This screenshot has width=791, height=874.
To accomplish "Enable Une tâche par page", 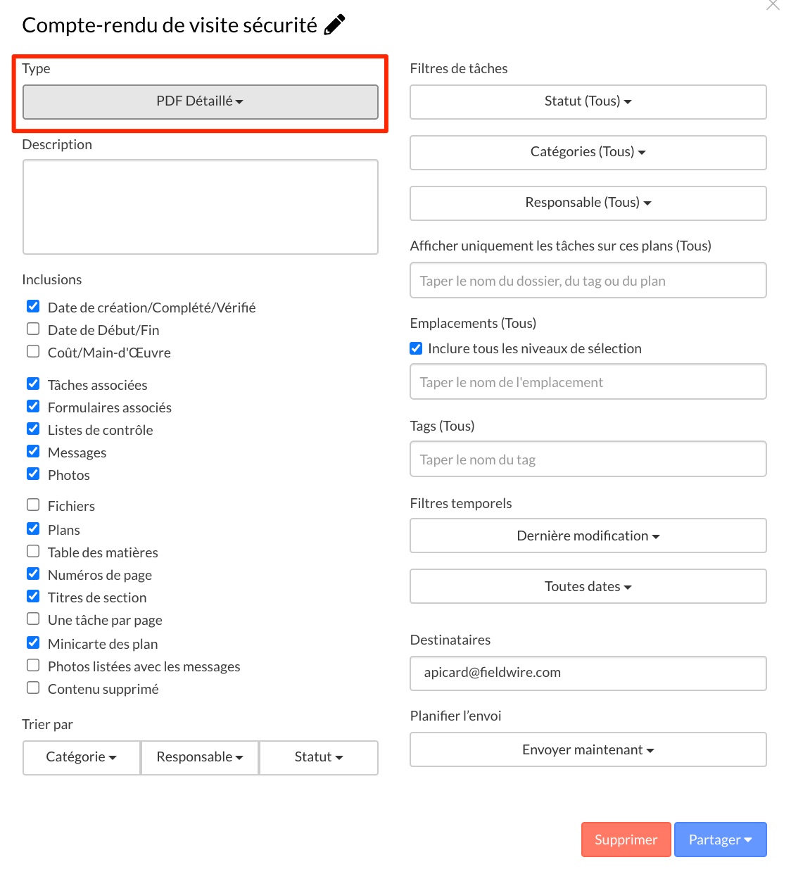I will coord(33,619).
